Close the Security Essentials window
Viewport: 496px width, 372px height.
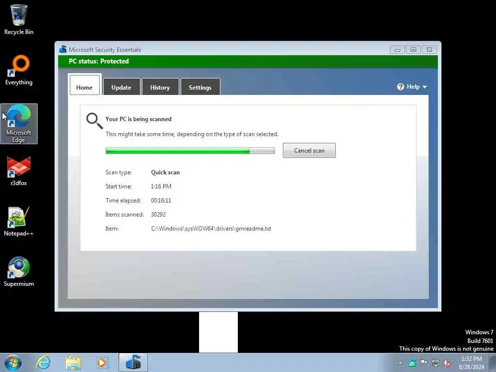429,50
